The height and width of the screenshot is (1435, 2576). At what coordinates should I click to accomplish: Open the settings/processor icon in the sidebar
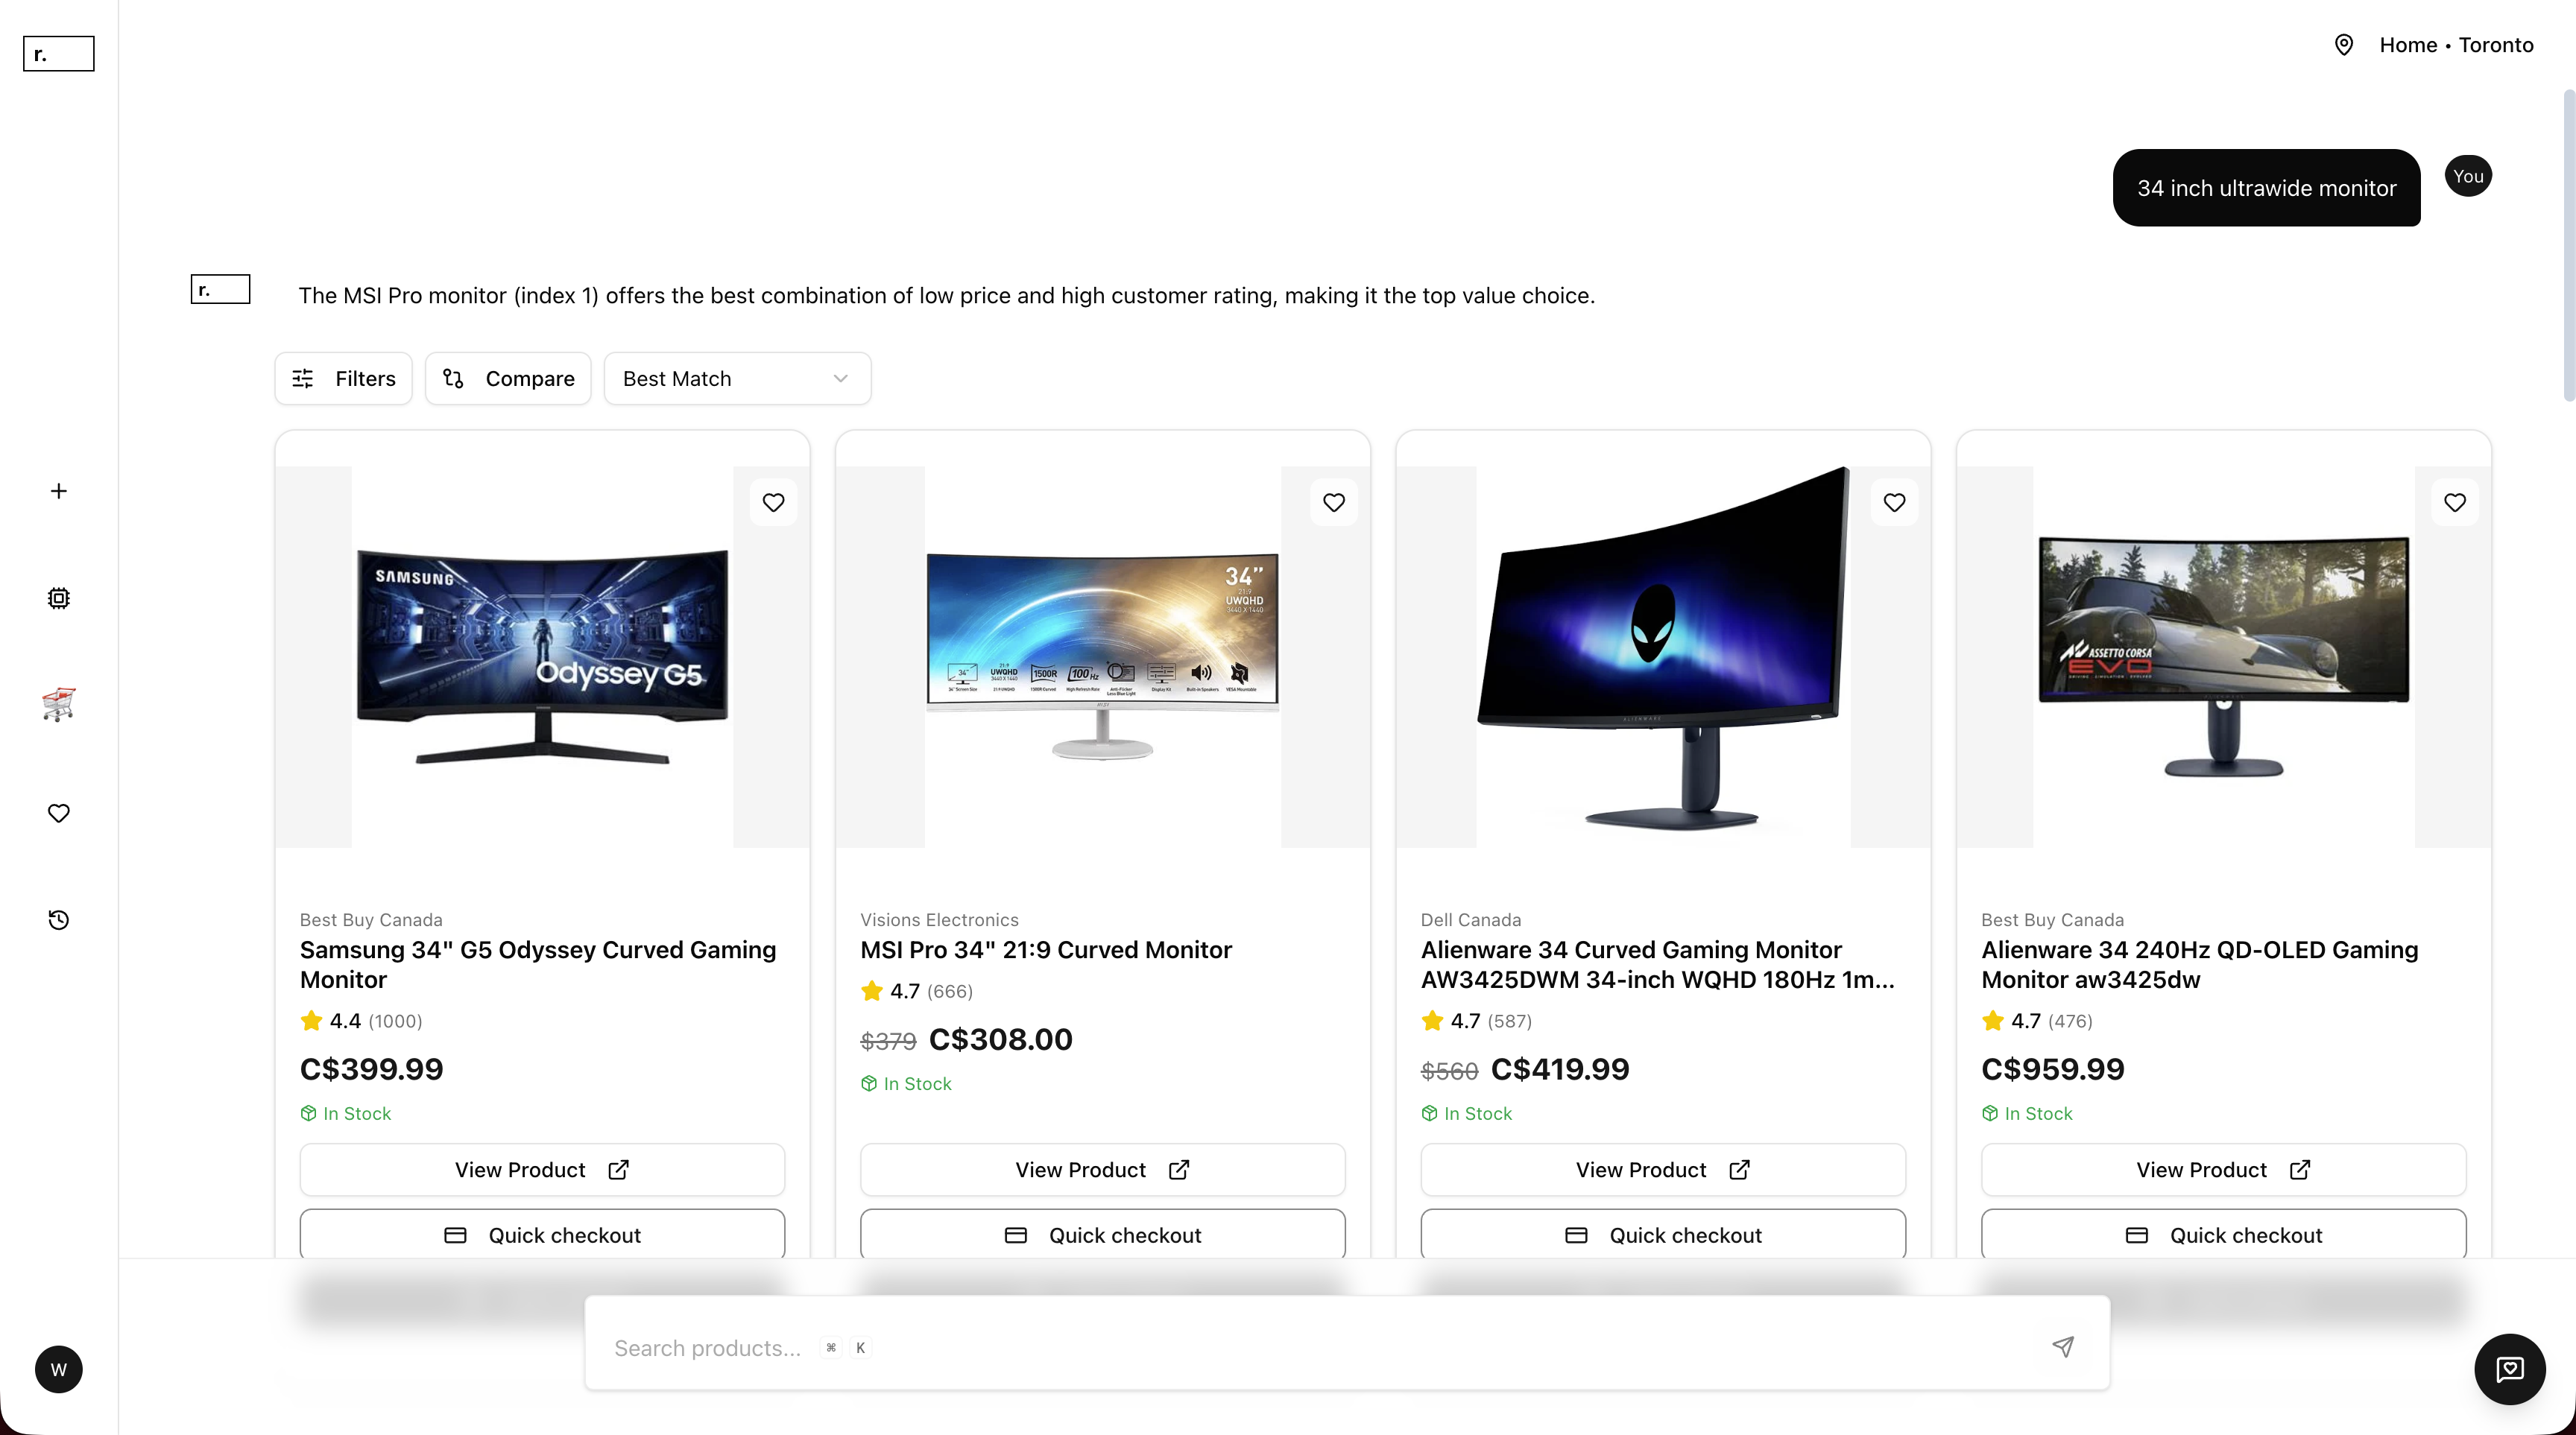[x=58, y=598]
